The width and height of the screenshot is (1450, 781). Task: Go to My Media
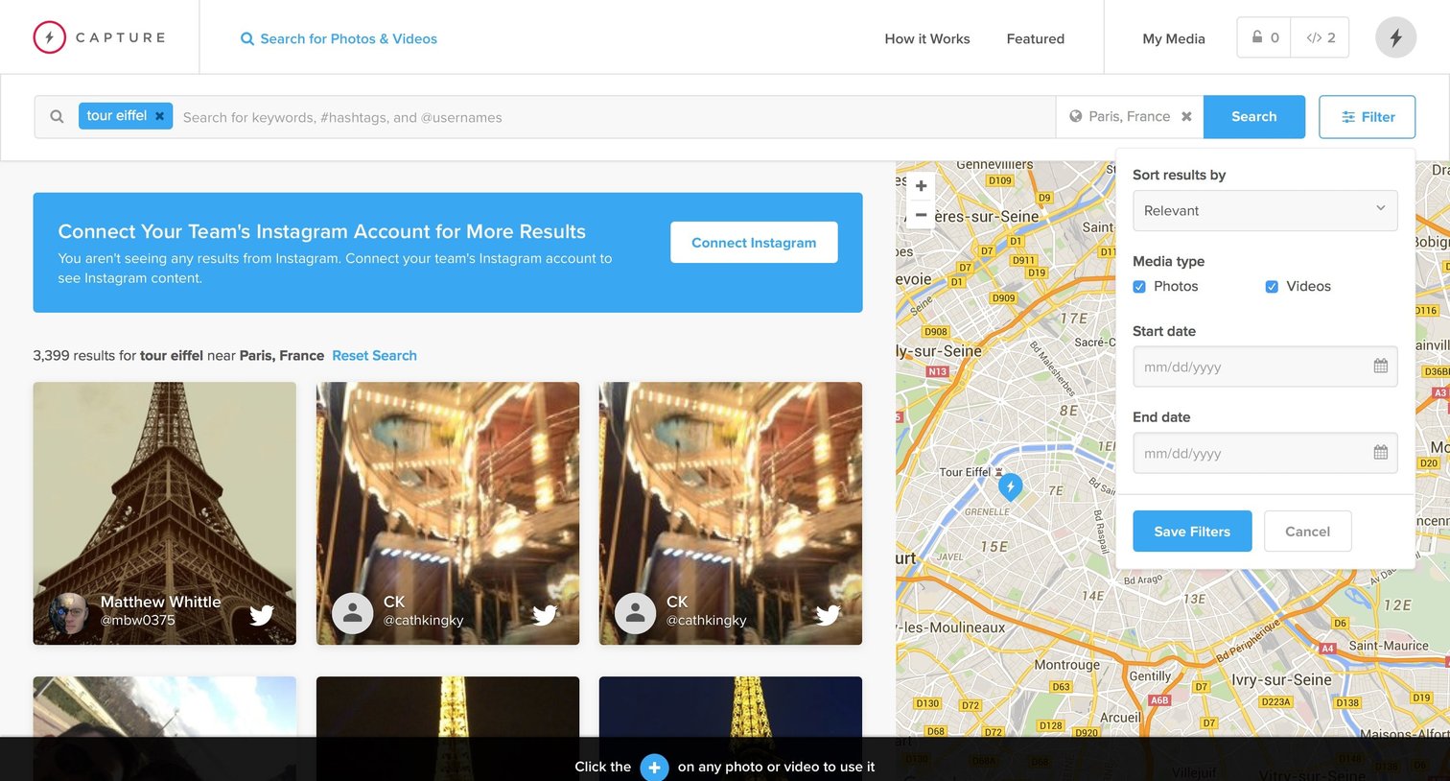pos(1174,38)
